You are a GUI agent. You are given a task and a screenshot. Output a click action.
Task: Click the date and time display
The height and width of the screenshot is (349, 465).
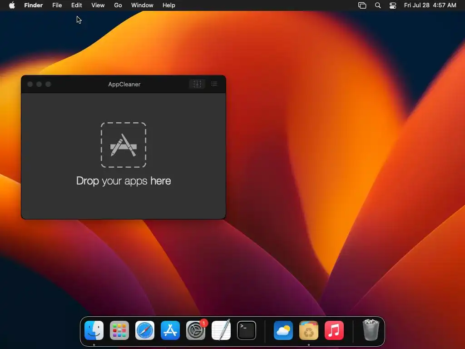(x=430, y=5)
